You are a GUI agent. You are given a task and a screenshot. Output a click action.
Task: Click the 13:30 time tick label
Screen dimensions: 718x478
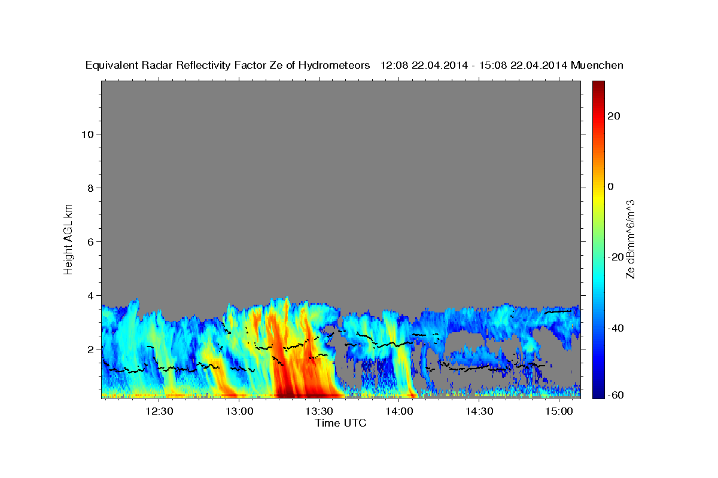click(320, 411)
